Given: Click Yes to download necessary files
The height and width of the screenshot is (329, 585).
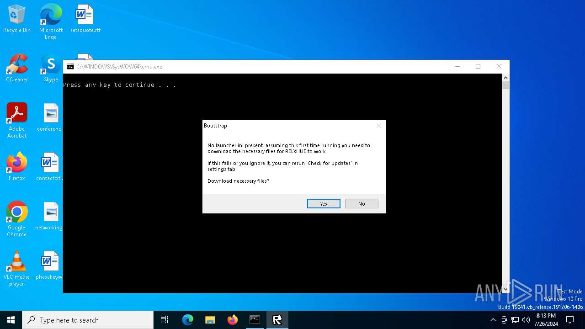Looking at the screenshot, I should click(324, 204).
